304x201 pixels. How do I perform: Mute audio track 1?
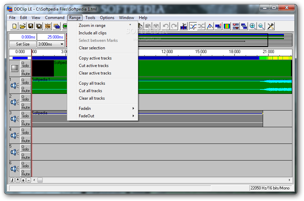click(25, 89)
